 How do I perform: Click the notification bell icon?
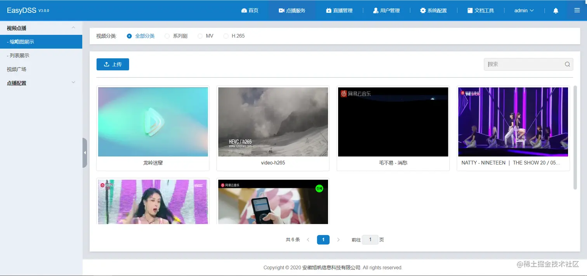point(556,10)
